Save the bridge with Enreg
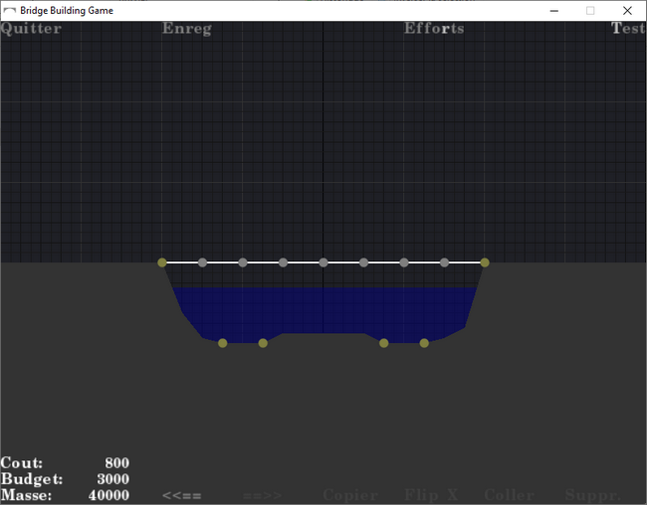 pos(186,29)
